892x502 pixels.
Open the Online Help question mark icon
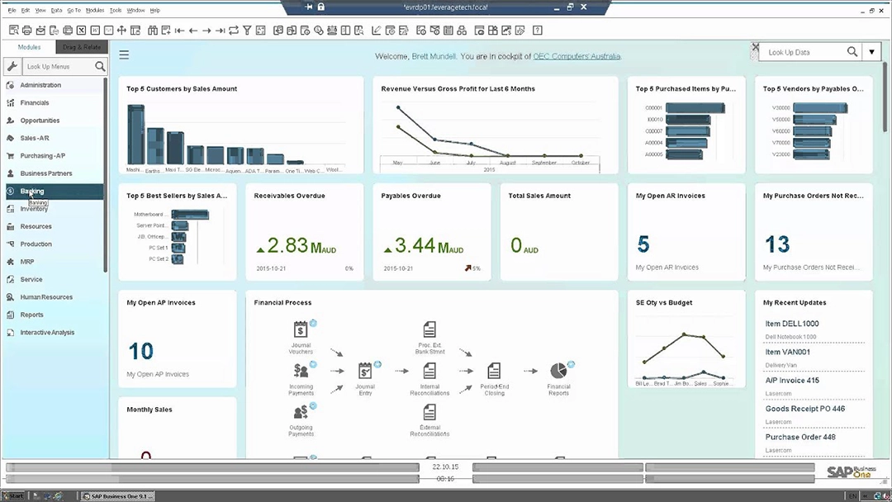pyautogui.click(x=538, y=29)
